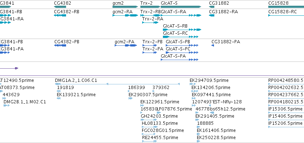
Task: Click transcript label CG4382-RB
Action: coord(66,12)
